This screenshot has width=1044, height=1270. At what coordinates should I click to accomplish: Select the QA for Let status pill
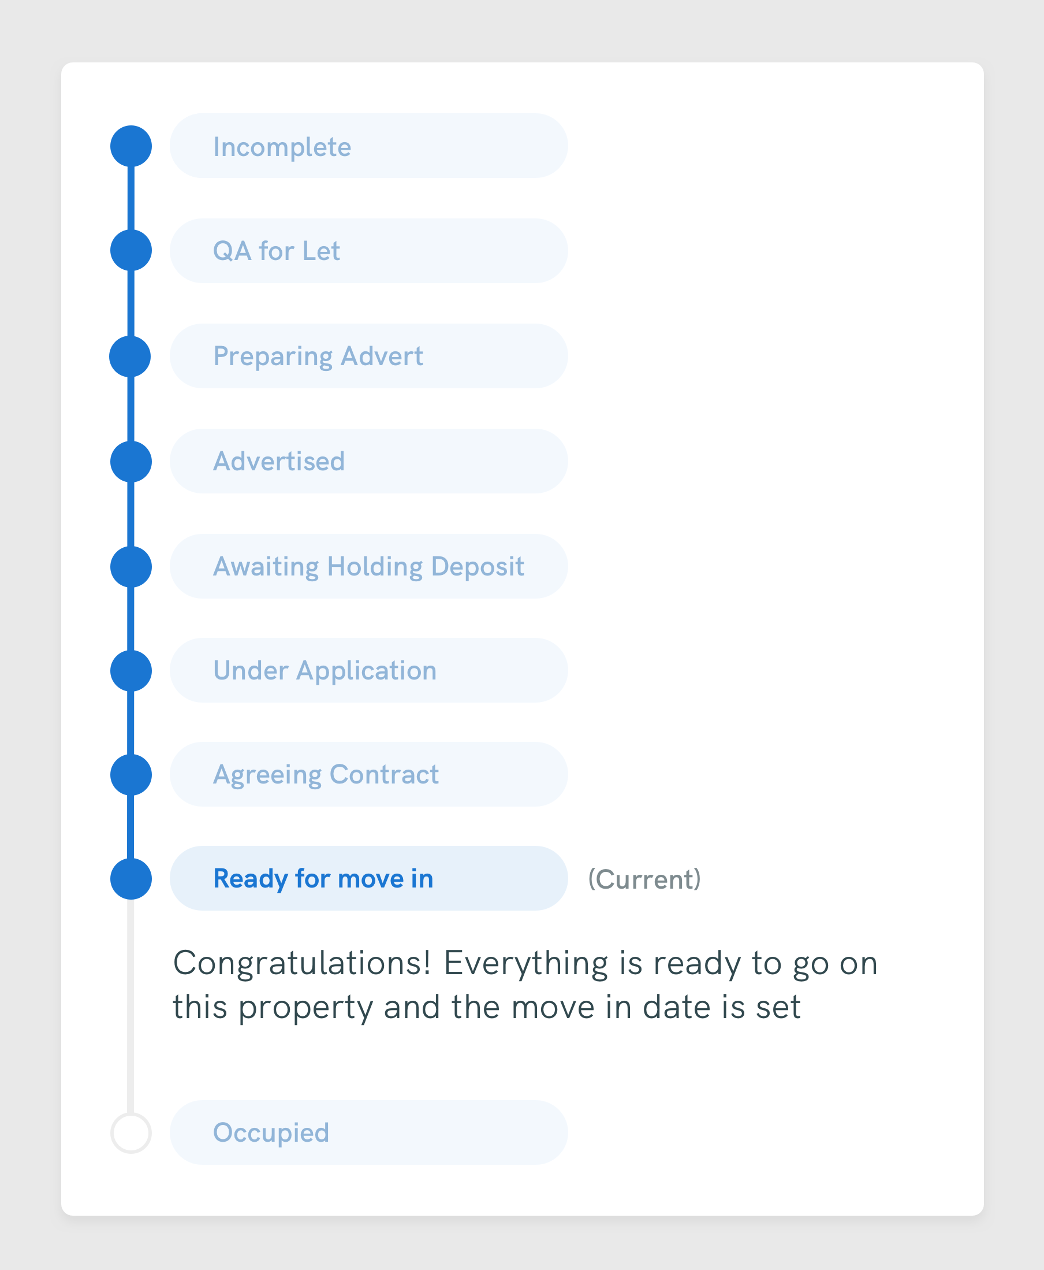tap(368, 251)
